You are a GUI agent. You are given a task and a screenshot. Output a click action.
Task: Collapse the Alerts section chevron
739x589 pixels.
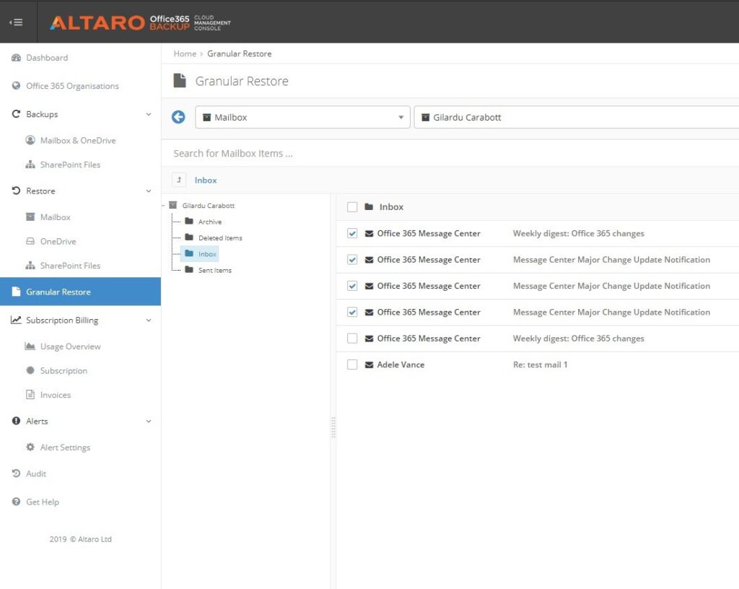(x=149, y=422)
